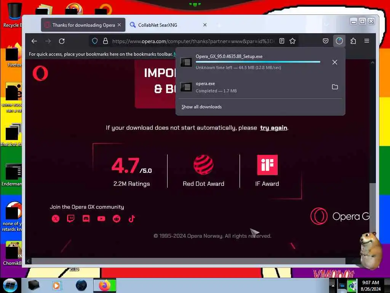Open Save to Pocket icon
390x293 pixels.
point(325,41)
